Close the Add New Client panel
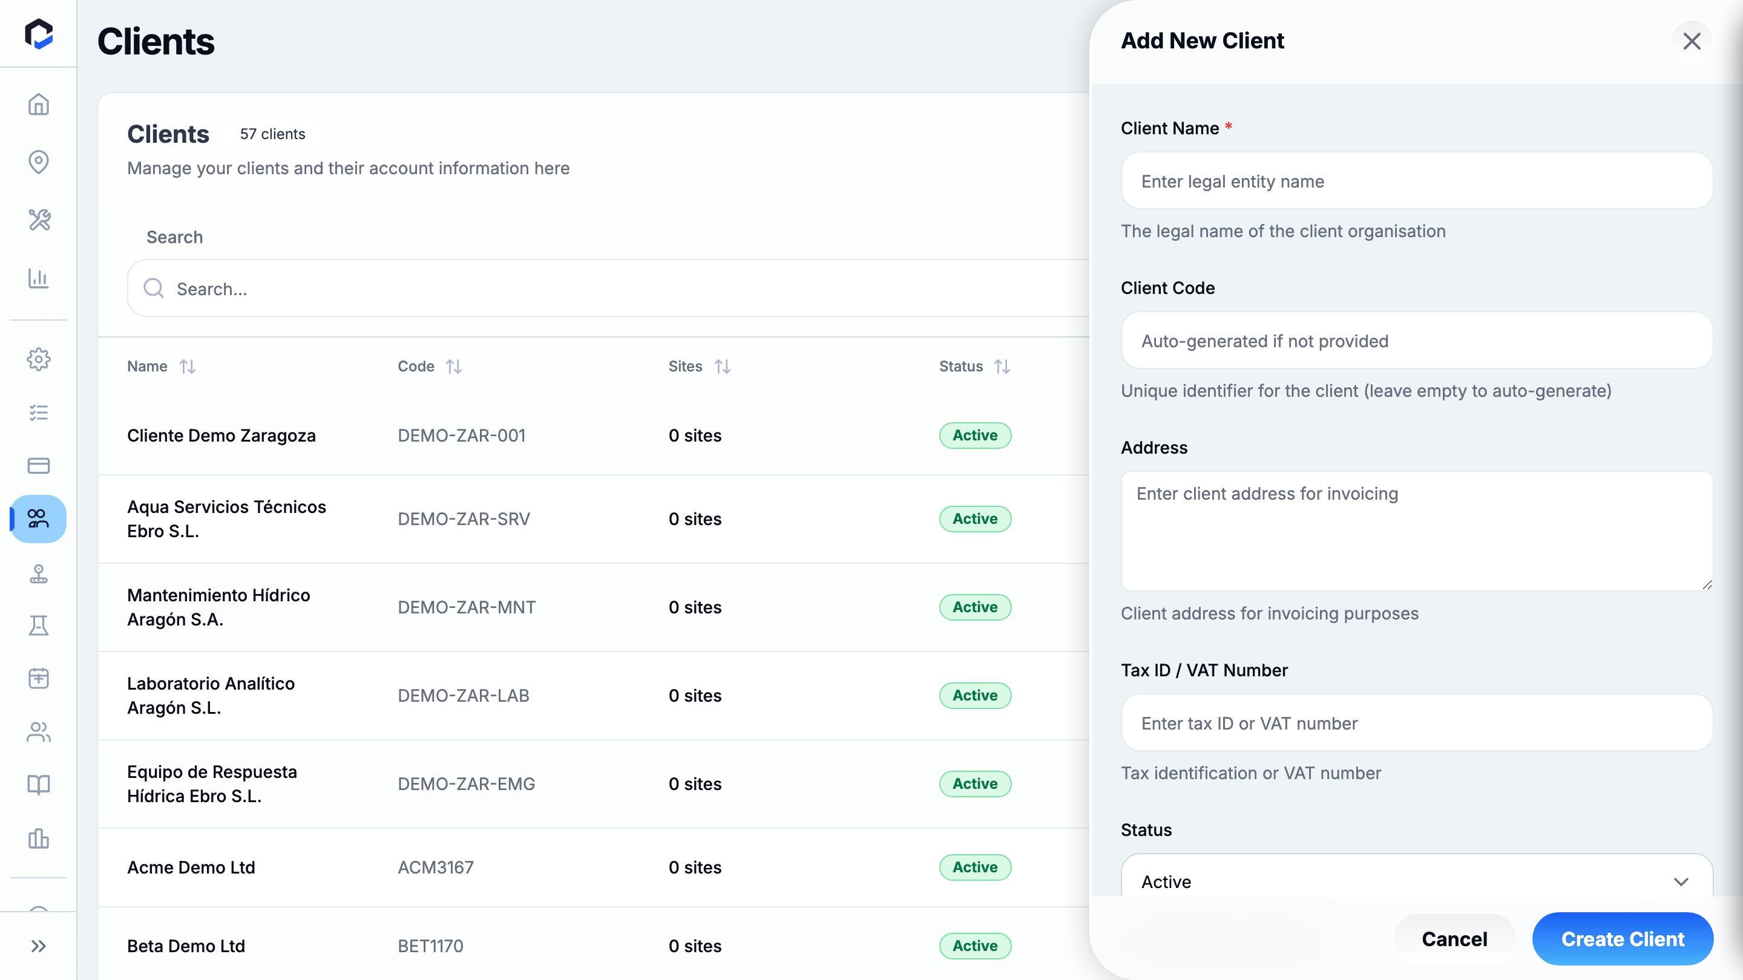The width and height of the screenshot is (1743, 980). click(1692, 41)
